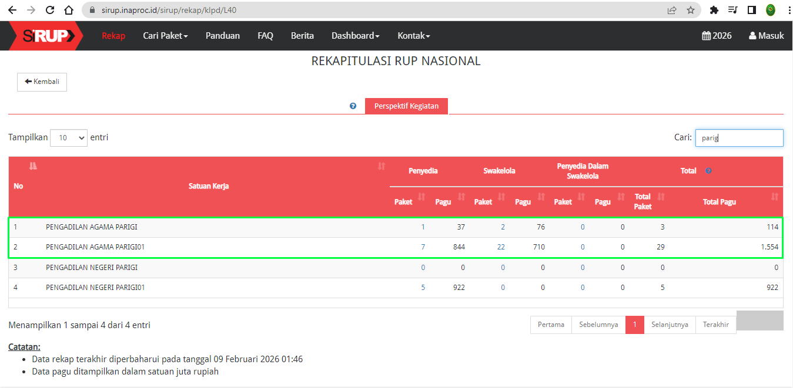The image size is (793, 388).
Task: Open the Kontak dropdown menu
Action: 414,36
